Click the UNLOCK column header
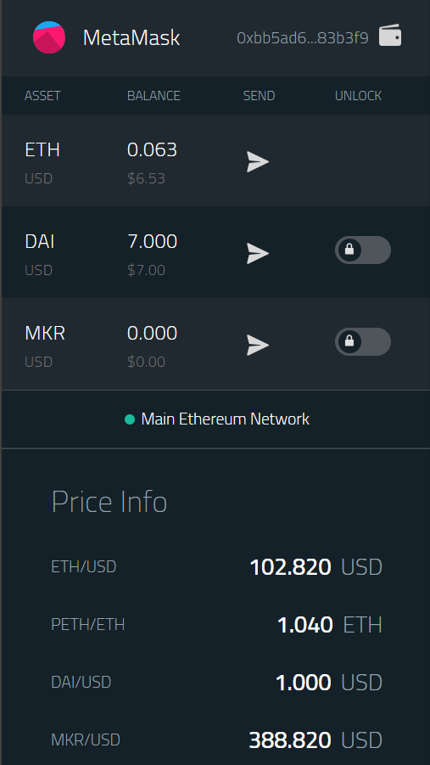Viewport: 430px width, 765px height. pos(358,96)
